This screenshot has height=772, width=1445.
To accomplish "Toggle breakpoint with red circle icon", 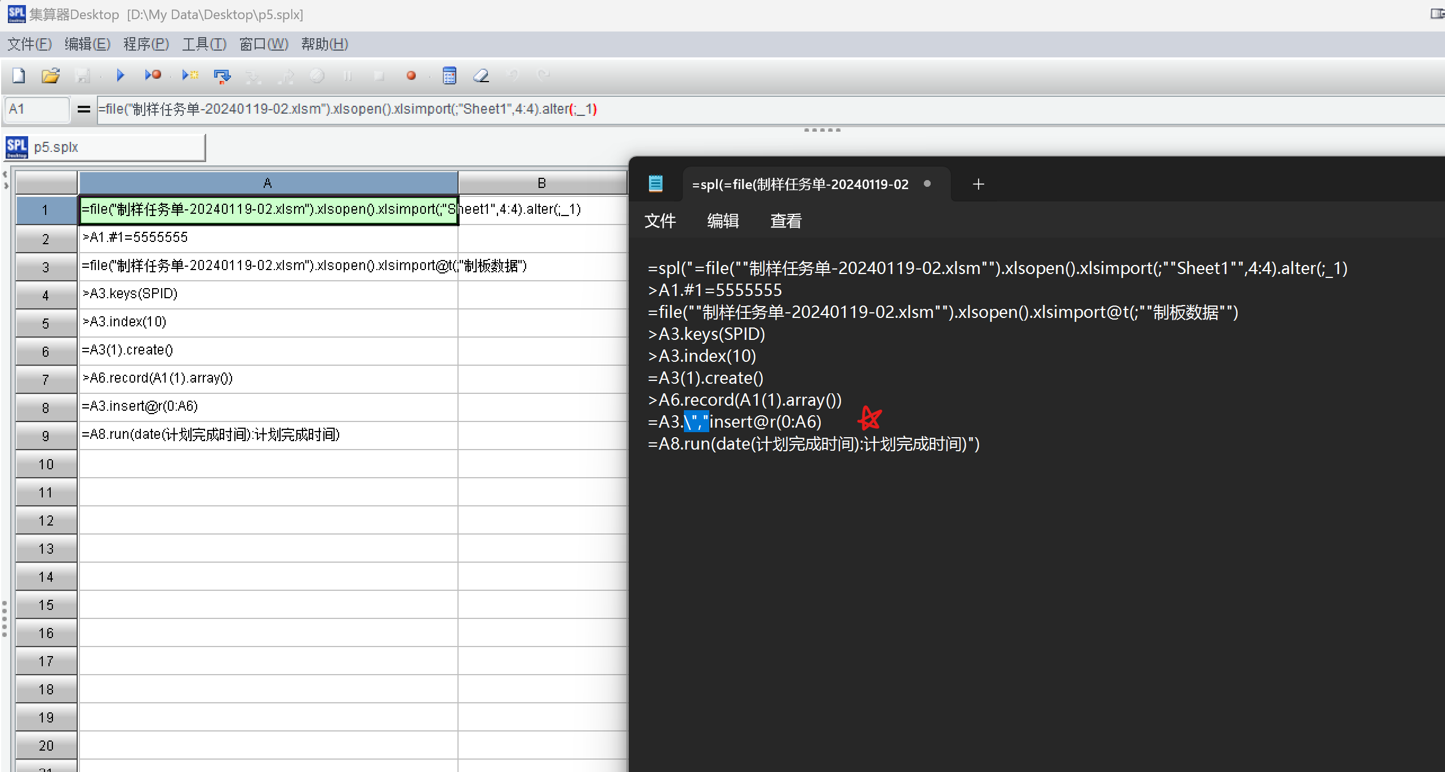I will pyautogui.click(x=411, y=75).
